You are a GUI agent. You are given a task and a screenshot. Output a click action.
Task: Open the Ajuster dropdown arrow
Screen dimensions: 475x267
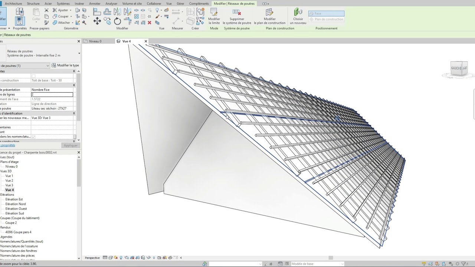[x=71, y=10]
